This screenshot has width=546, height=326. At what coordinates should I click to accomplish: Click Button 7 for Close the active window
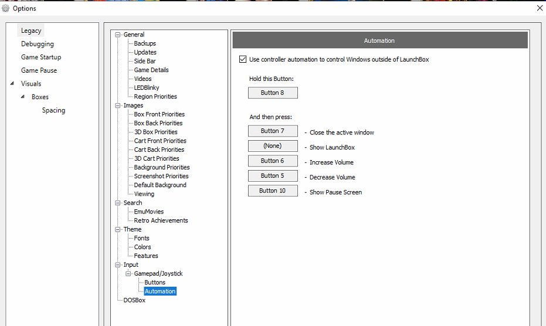[273, 131]
